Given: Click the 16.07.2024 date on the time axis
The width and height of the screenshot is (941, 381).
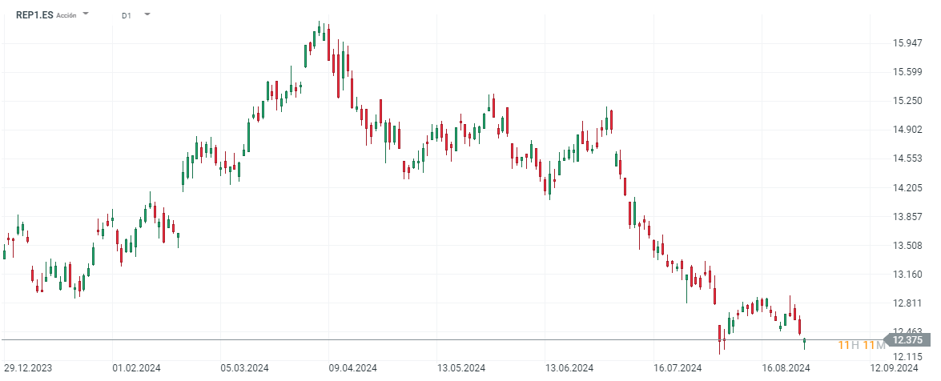Looking at the screenshot, I should pos(677,368).
